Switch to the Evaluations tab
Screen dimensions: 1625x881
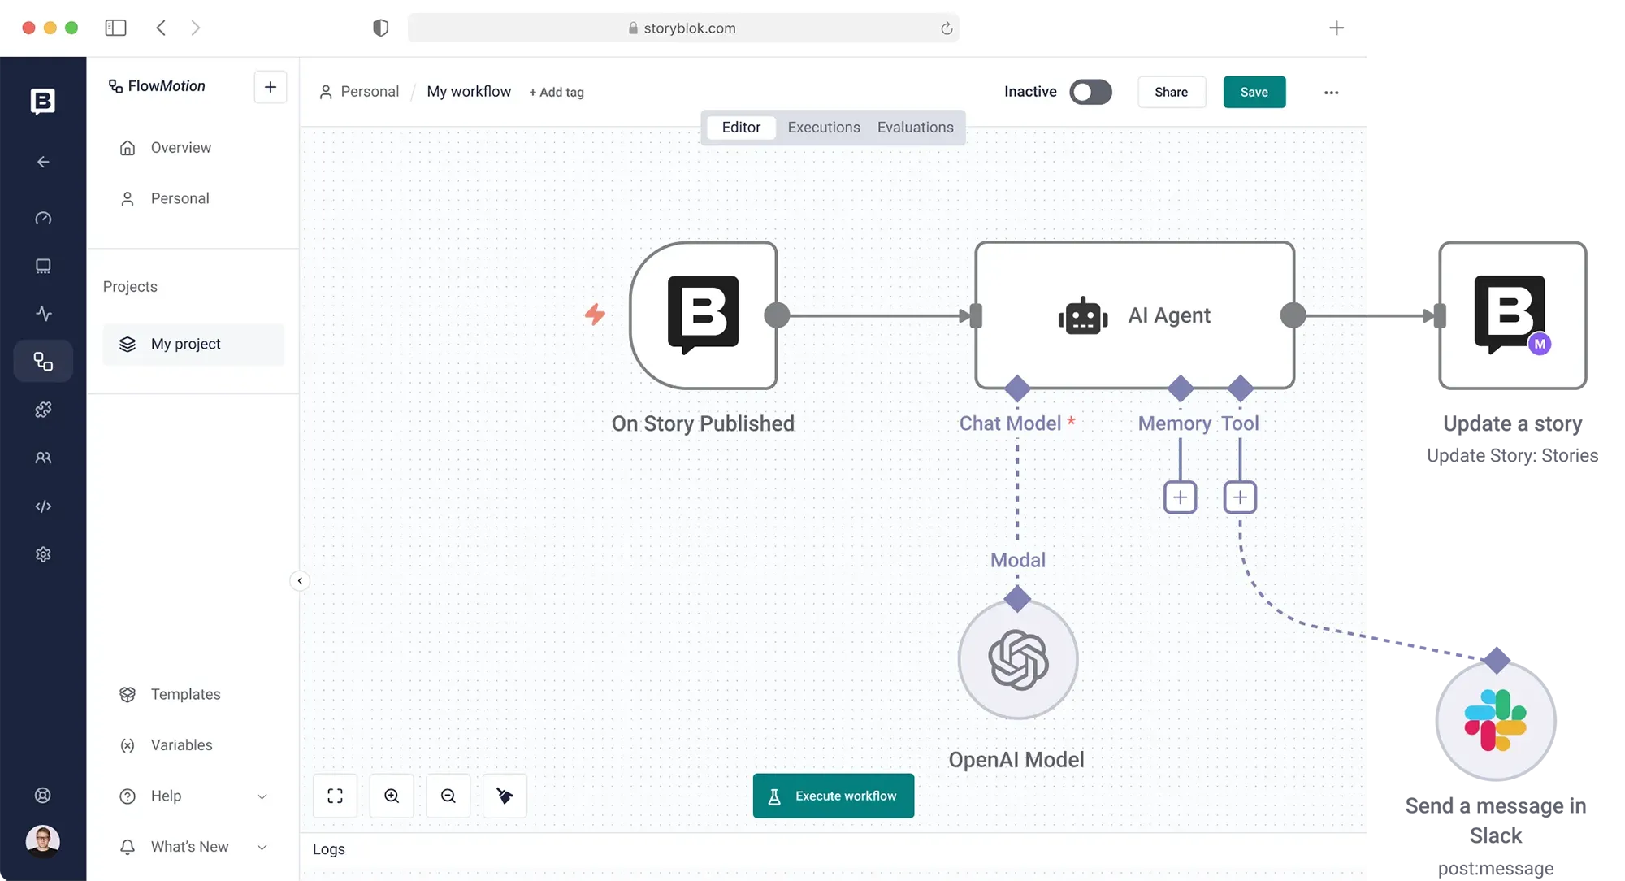pos(916,128)
